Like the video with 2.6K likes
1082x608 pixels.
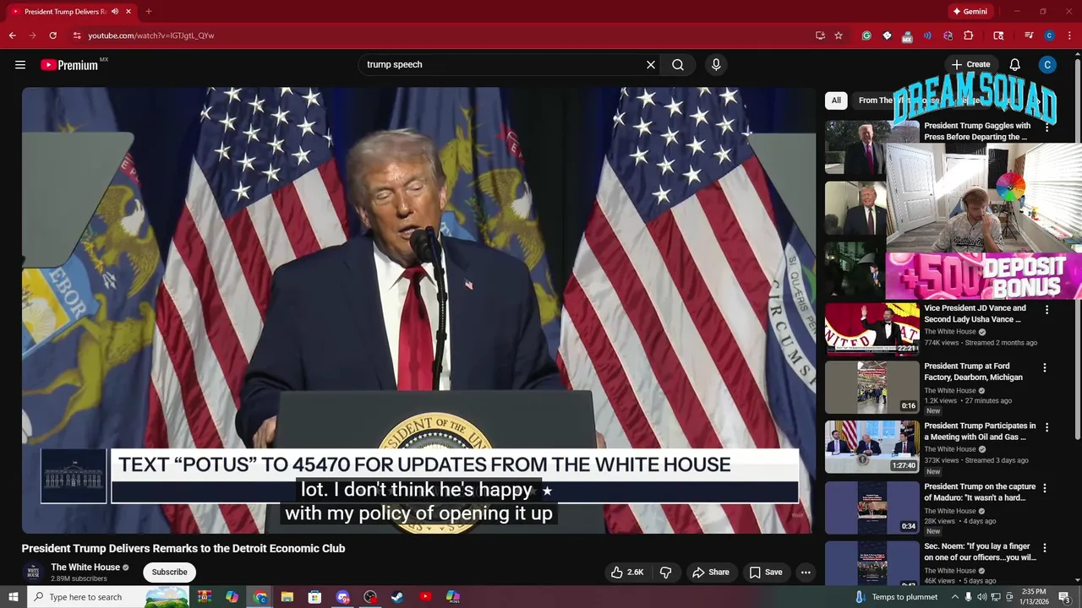coord(628,573)
